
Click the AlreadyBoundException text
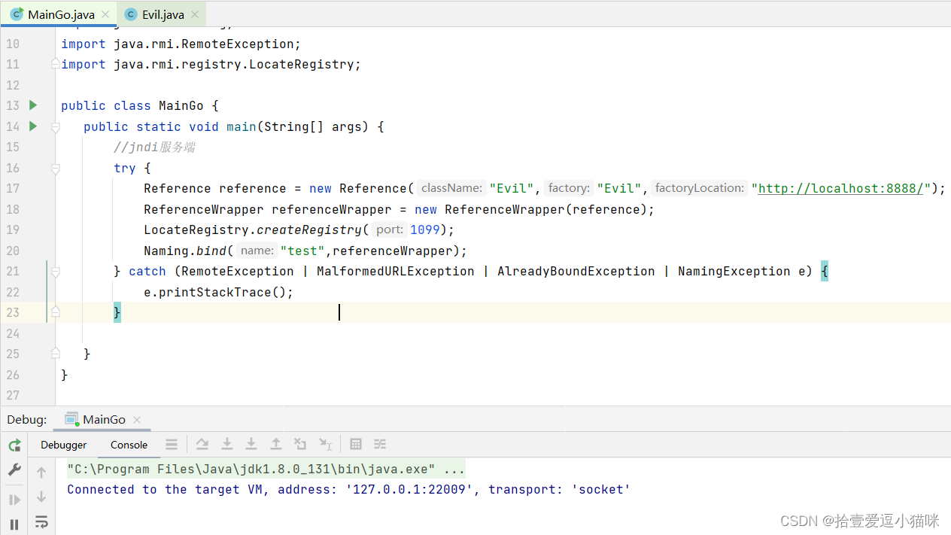coord(576,272)
